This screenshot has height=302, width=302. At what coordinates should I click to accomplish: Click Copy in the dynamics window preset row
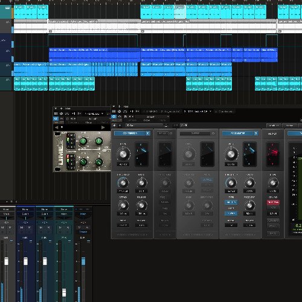pyautogui.click(x=147, y=120)
